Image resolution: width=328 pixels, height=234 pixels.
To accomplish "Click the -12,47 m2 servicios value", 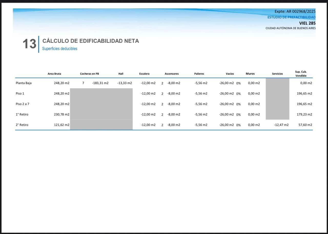I will (281, 125).
